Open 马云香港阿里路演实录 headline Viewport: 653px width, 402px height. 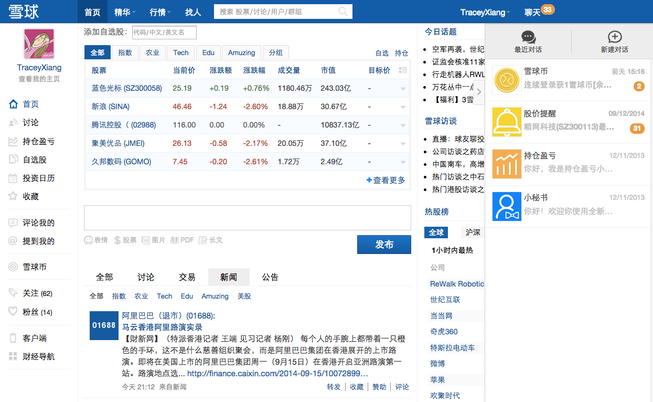coord(162,327)
